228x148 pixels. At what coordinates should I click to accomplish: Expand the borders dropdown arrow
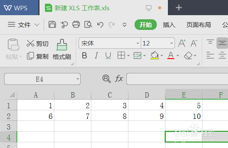pos(128,55)
